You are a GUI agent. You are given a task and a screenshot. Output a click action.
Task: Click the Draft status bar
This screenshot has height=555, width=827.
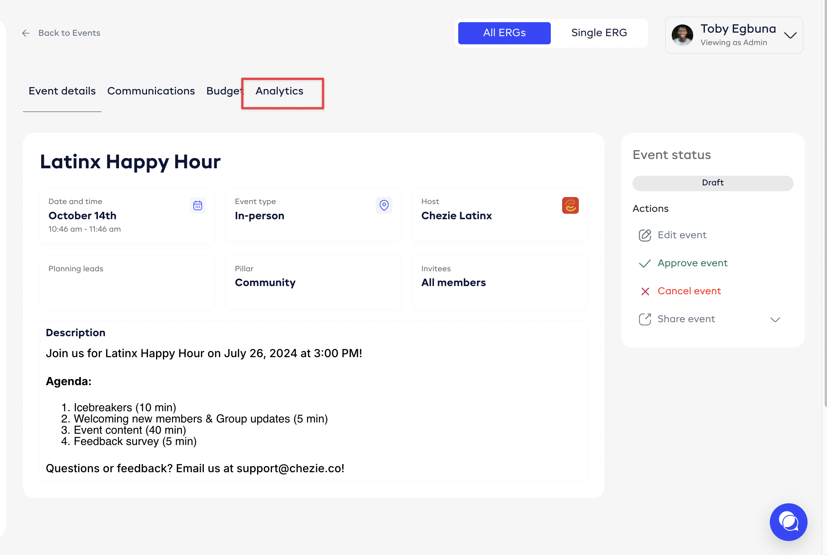coord(713,183)
